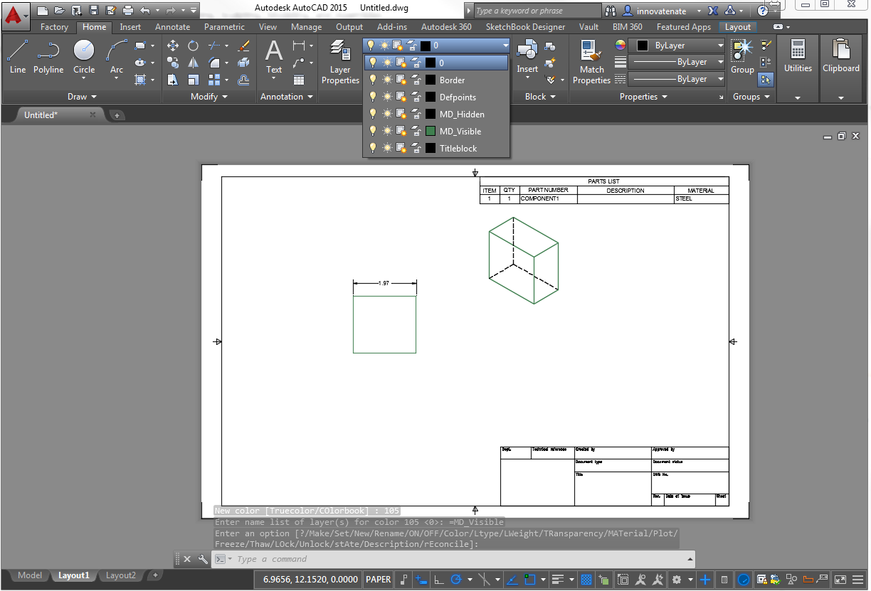Click the Erase tool icon
Image resolution: width=871 pixels, height=591 pixels.
(243, 46)
